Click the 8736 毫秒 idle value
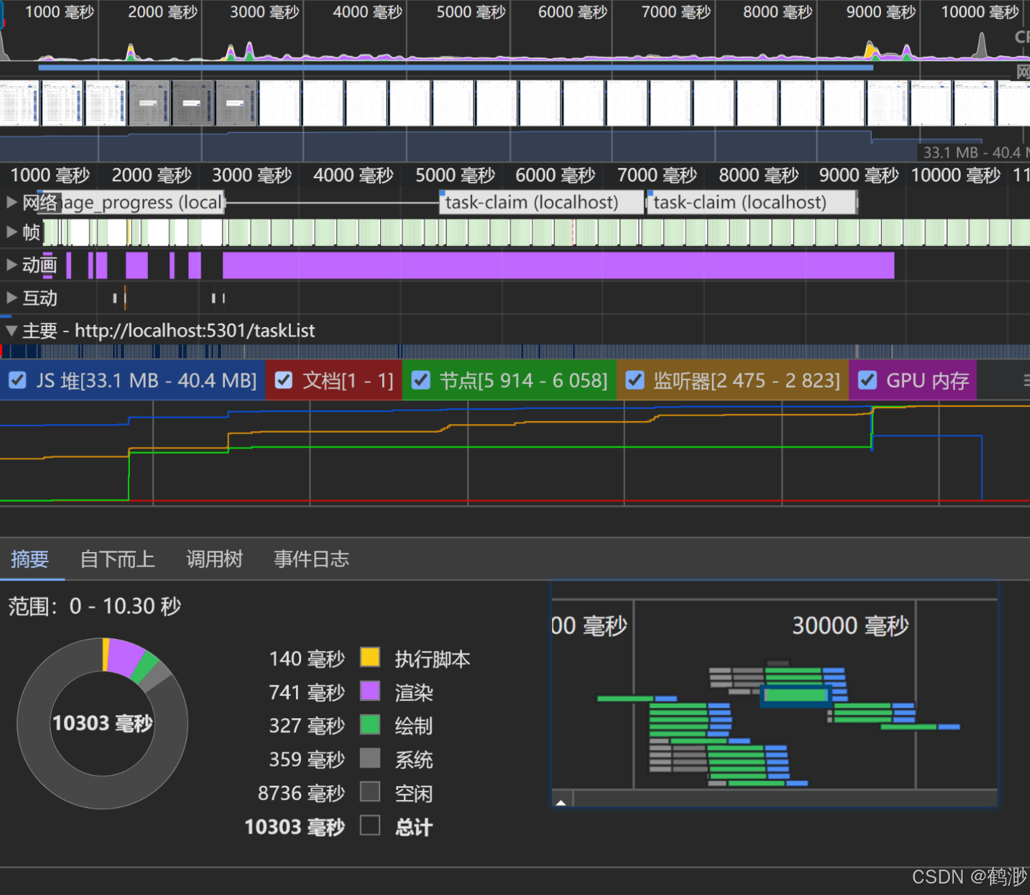Viewport: 1030px width, 895px height. pyautogui.click(x=301, y=793)
